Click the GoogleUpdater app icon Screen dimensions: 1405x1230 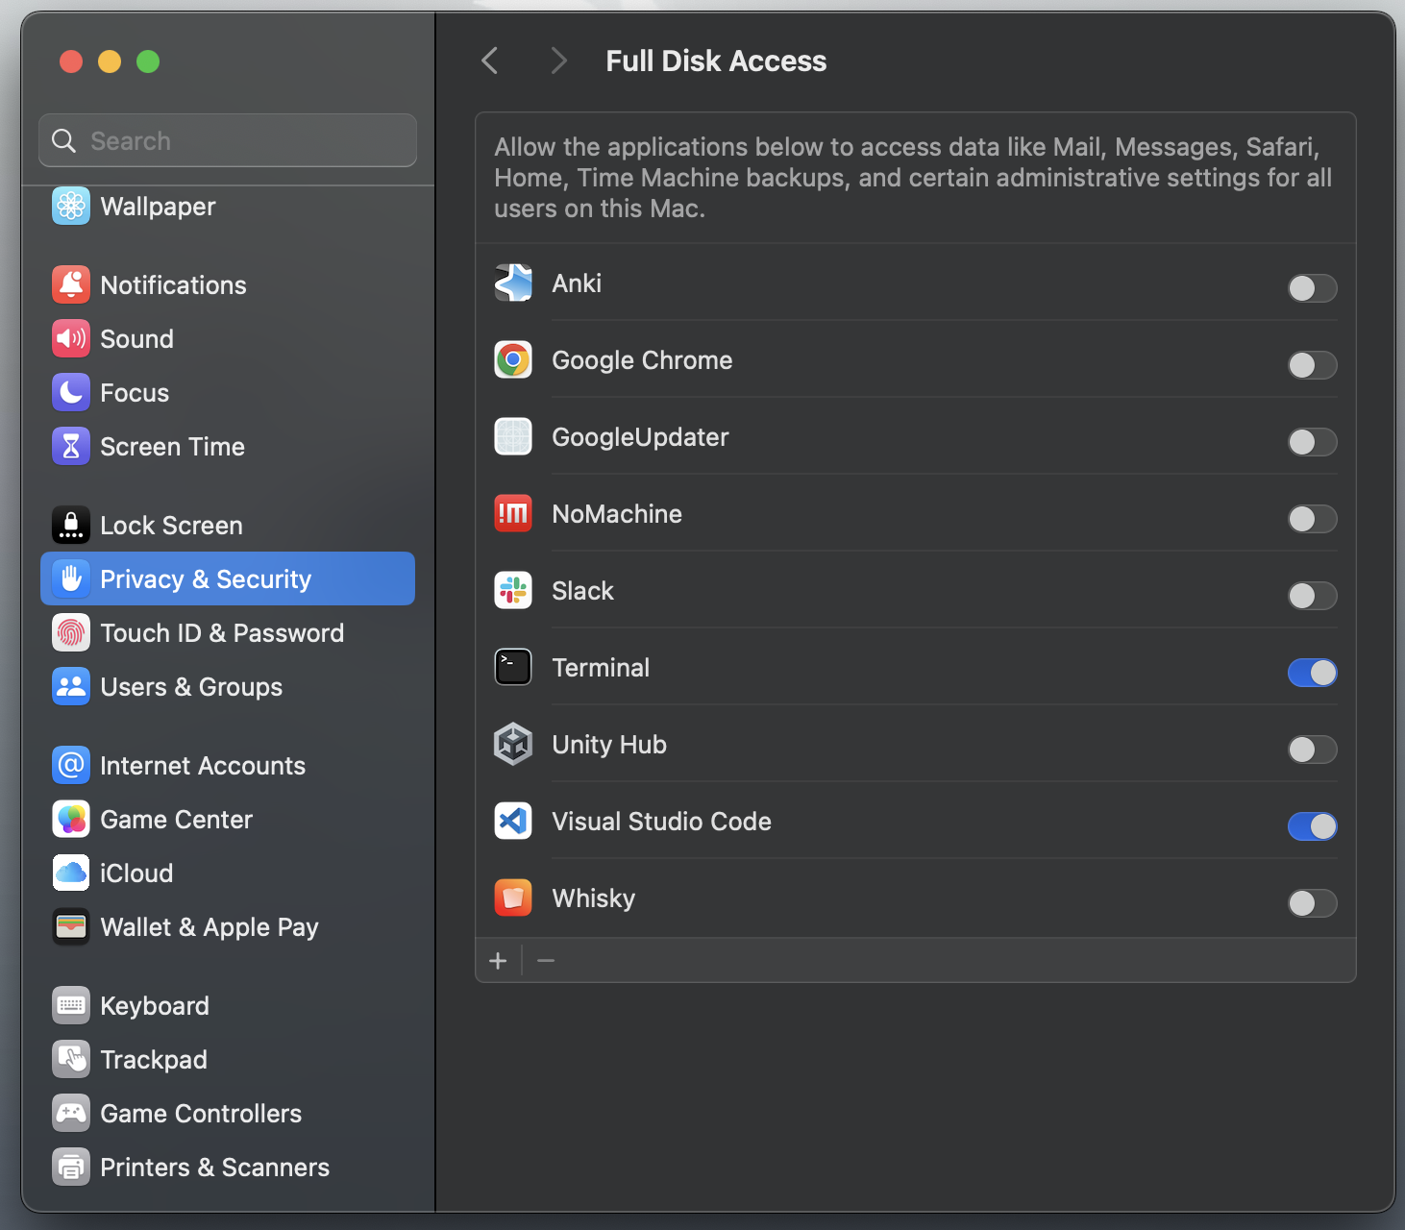pos(513,436)
